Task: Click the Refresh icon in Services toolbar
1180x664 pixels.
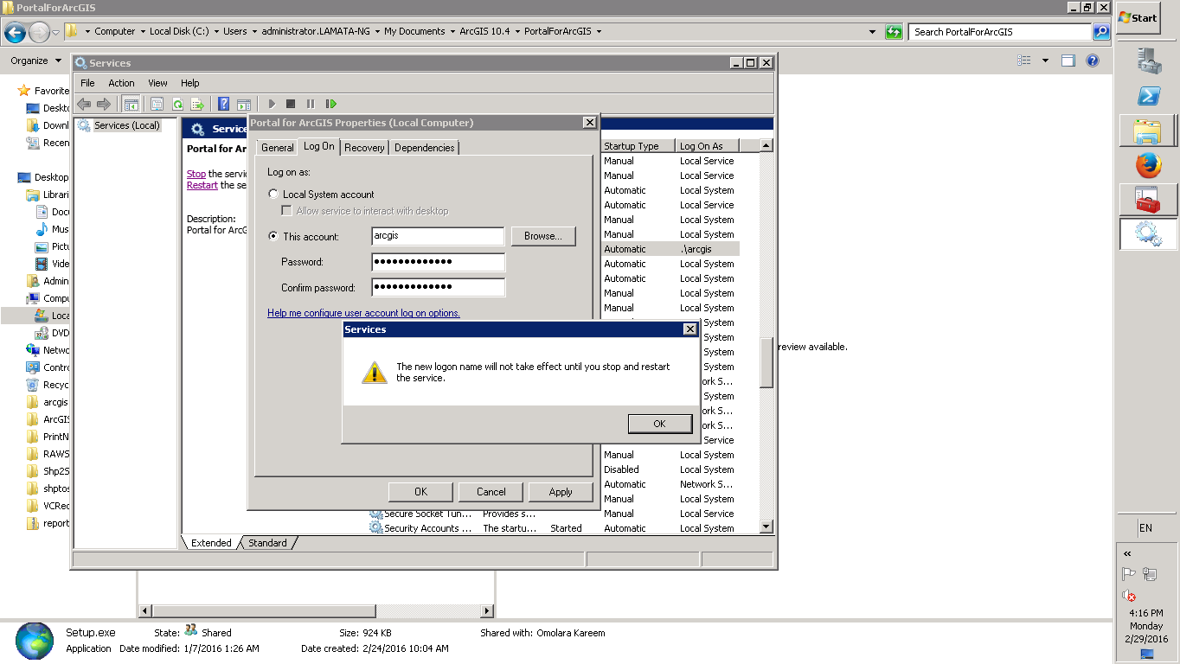Action: (x=177, y=104)
